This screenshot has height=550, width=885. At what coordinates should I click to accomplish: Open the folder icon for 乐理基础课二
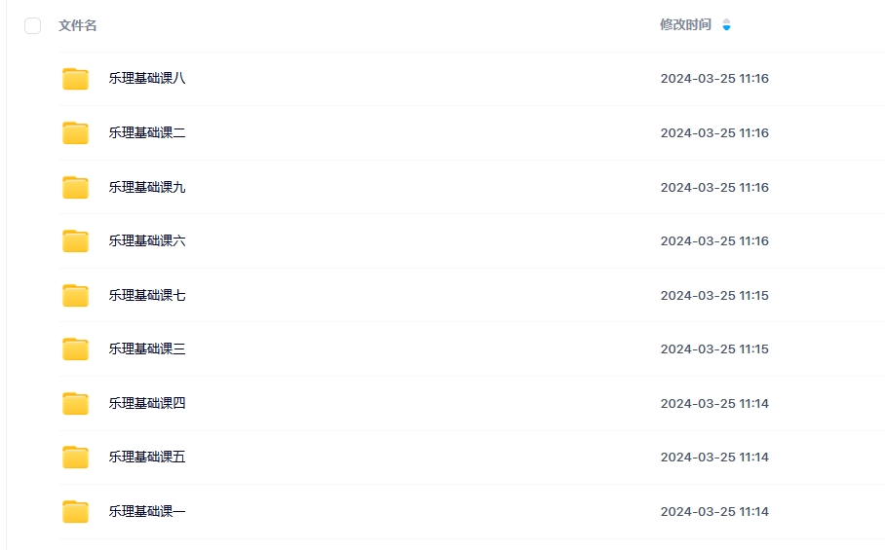tap(75, 132)
